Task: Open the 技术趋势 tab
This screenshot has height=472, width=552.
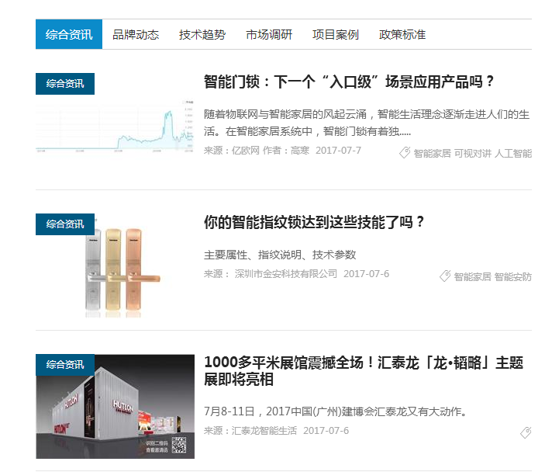Action: [202, 35]
